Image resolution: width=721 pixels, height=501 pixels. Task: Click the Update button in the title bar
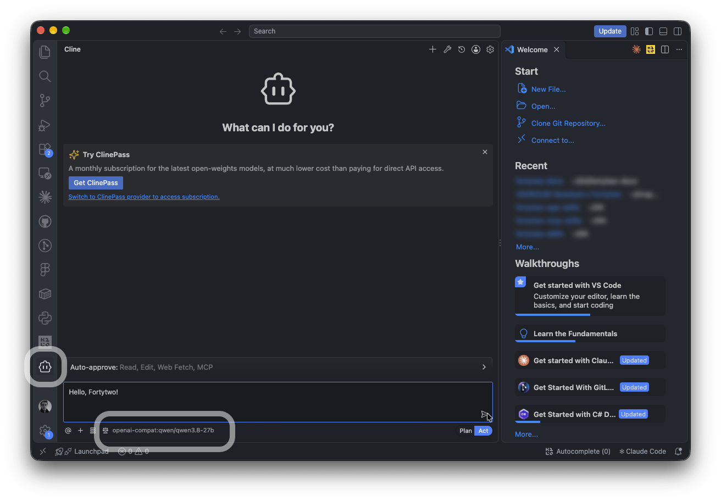coord(610,31)
